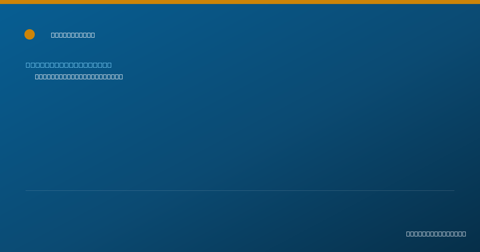This screenshot has width=480, height=252.
Task: Click the thin horizontal divider line
Action: [240, 190]
